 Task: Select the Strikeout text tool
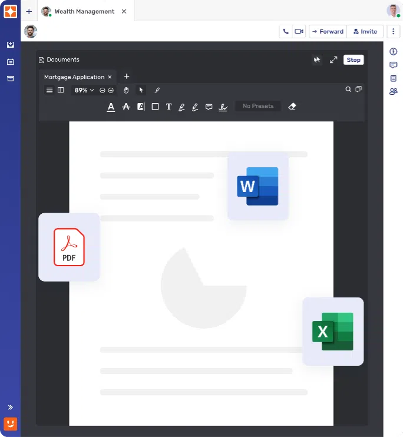pos(126,107)
